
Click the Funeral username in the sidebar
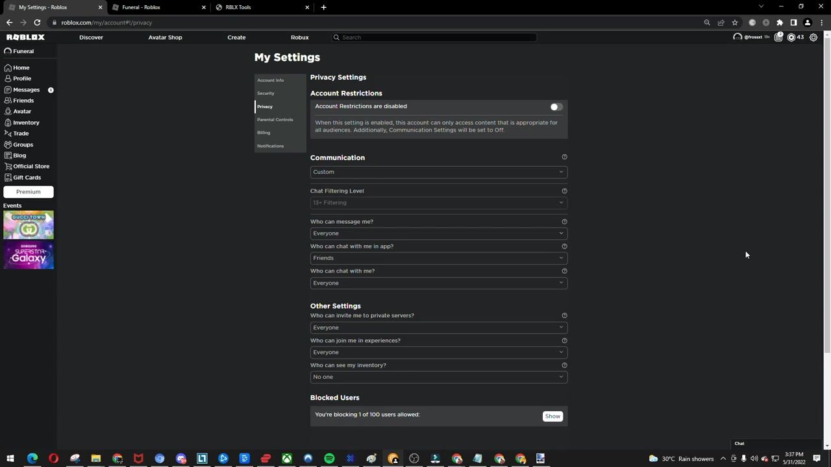pyautogui.click(x=23, y=51)
